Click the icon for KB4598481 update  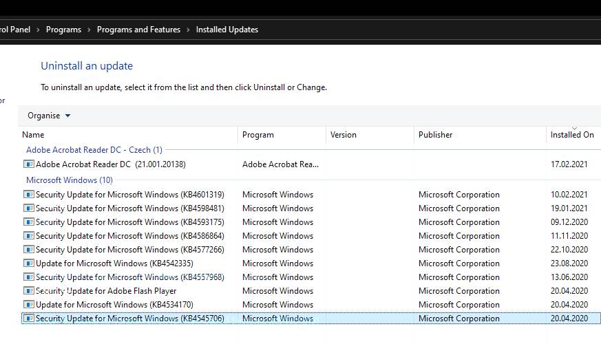click(x=29, y=208)
